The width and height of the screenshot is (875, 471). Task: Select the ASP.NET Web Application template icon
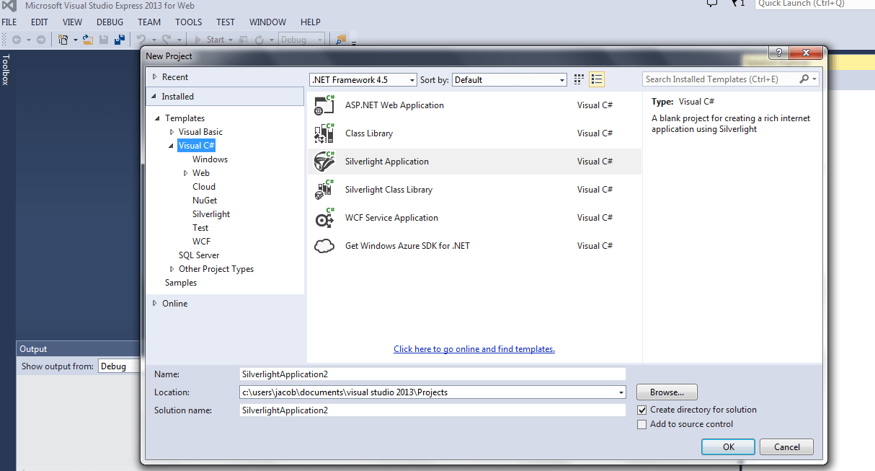pos(324,105)
